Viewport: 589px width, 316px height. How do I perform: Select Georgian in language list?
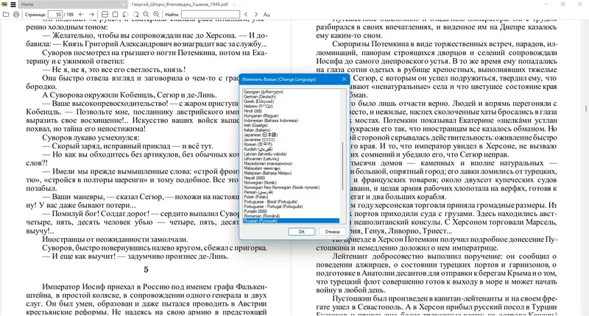(x=264, y=92)
